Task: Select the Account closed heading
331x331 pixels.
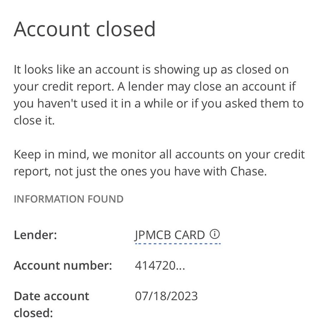Action: (85, 29)
